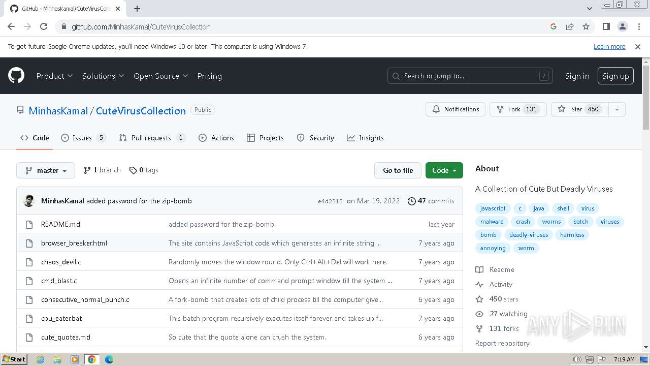Viewport: 650px width, 366px height.
Task: Fork the repository
Action: click(x=518, y=109)
